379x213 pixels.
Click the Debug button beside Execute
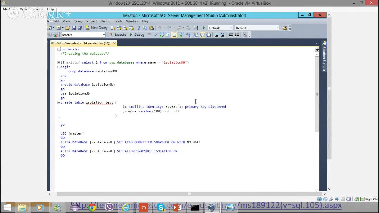click(137, 35)
